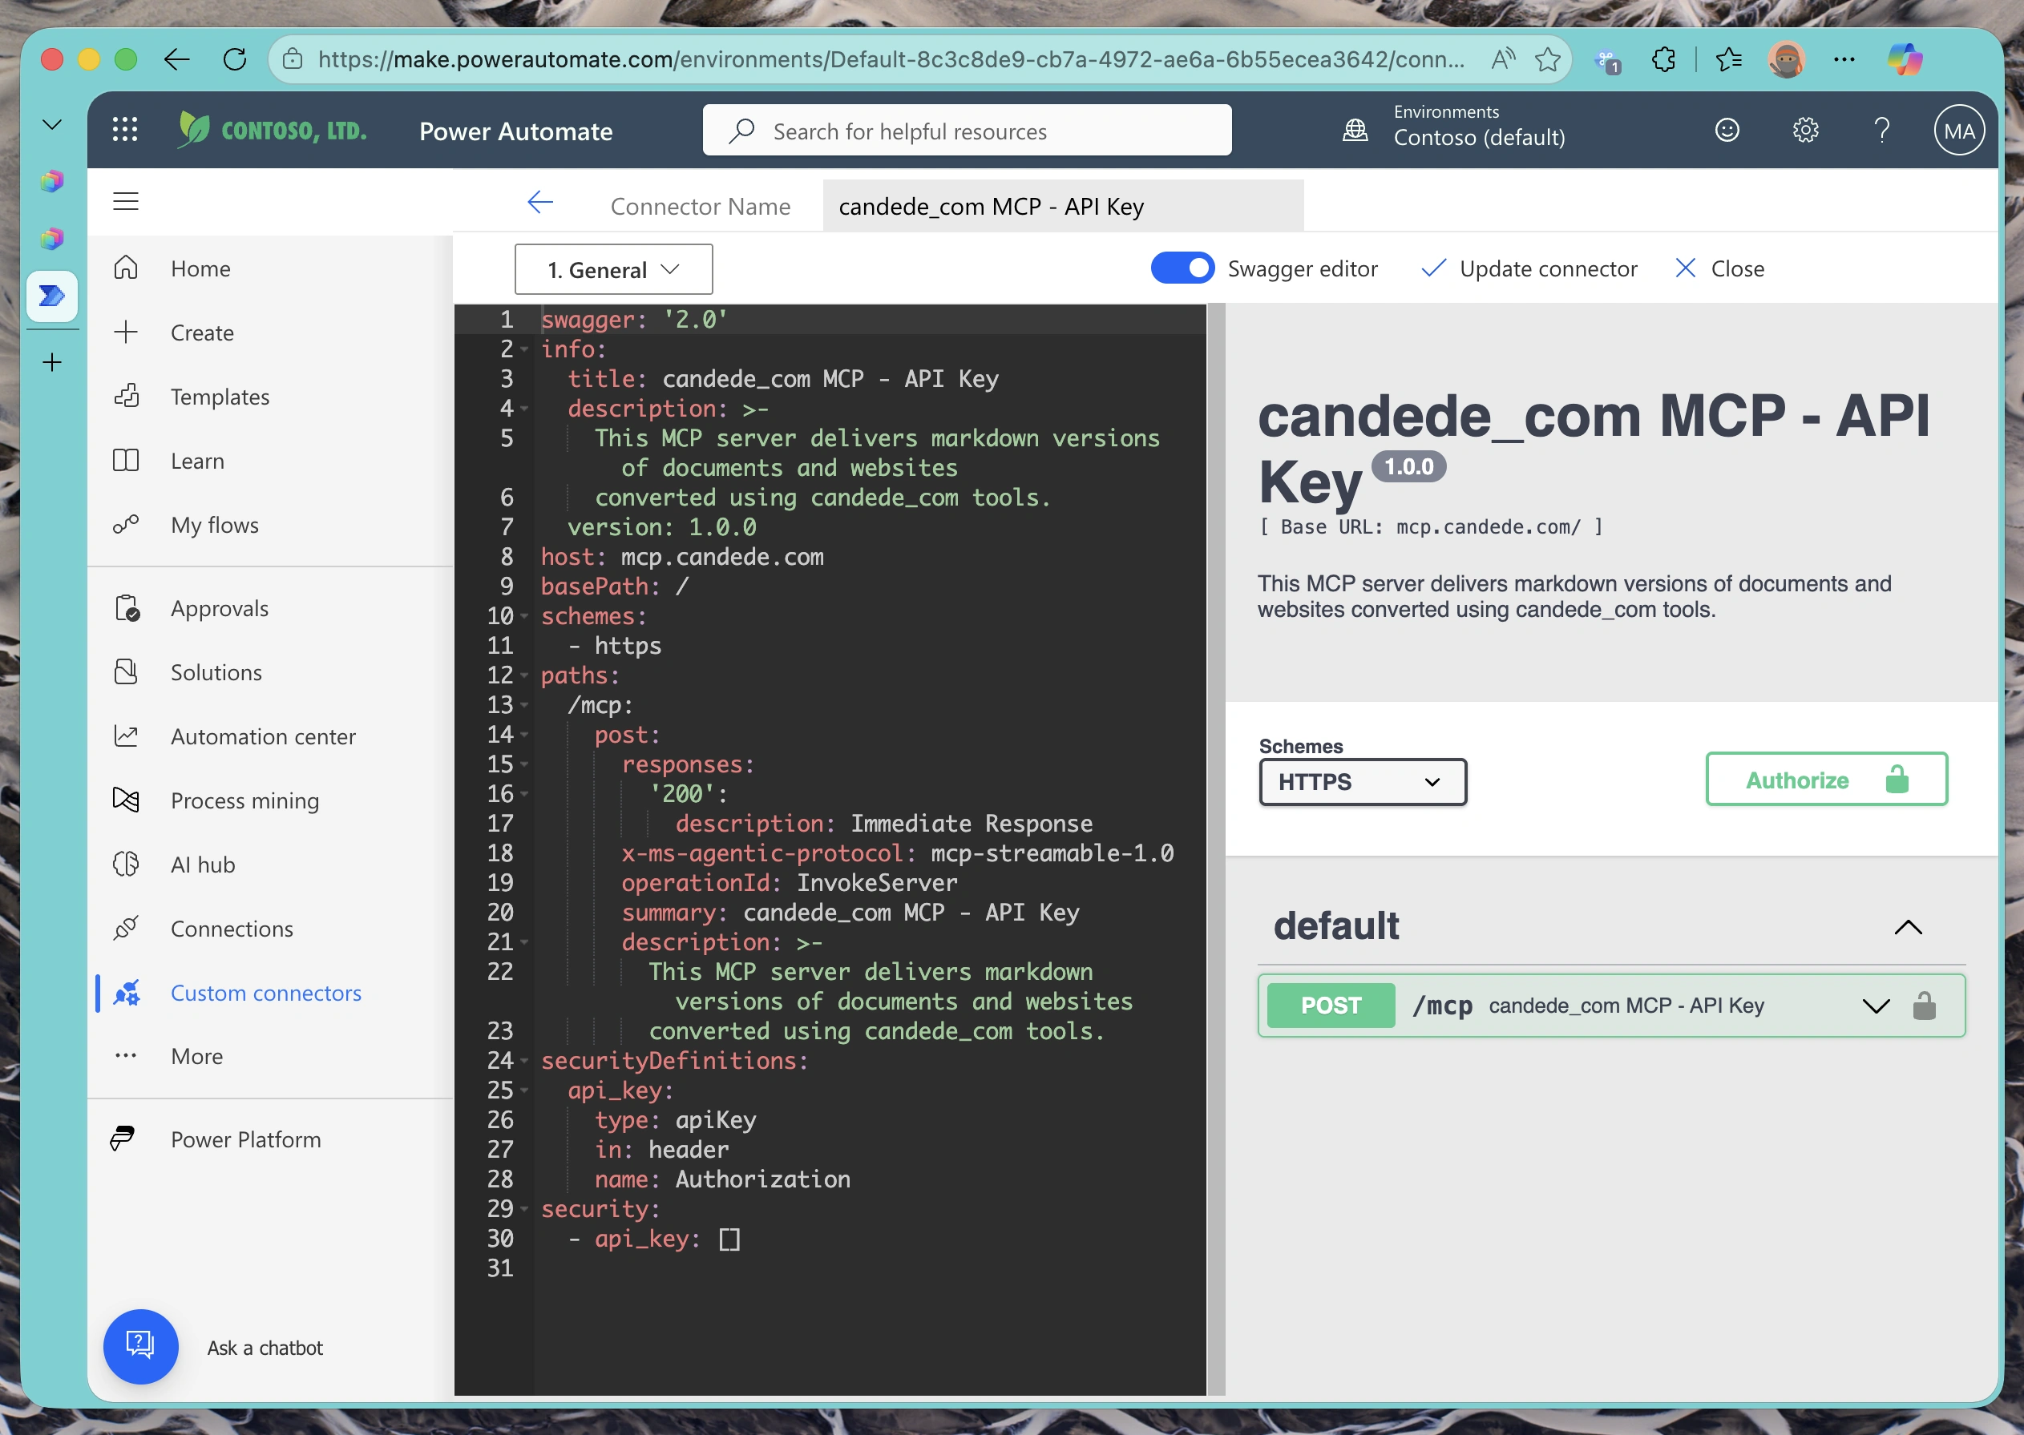2024x1435 pixels.
Task: Open the HTTPS Schemes dropdown
Action: [1362, 782]
